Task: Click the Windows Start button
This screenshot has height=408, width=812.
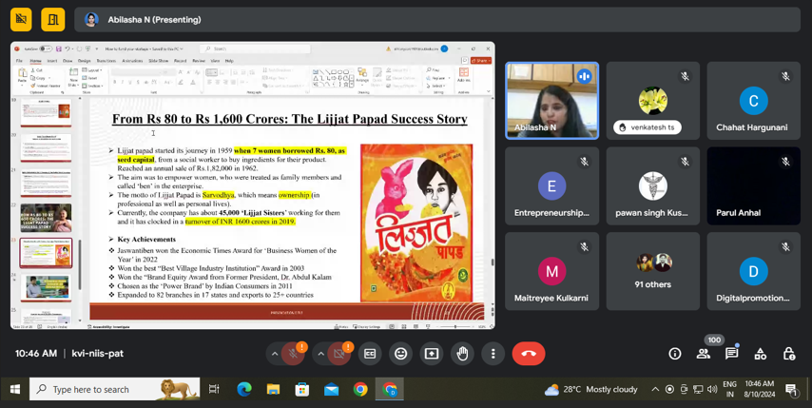Action: (x=14, y=389)
